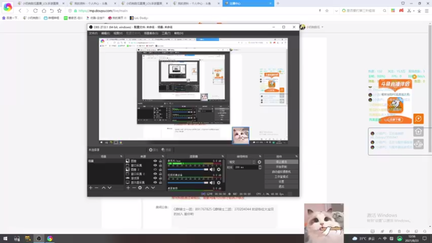Open the user account dropdown beside OBS window
432x243 pixels.
pos(322,27)
